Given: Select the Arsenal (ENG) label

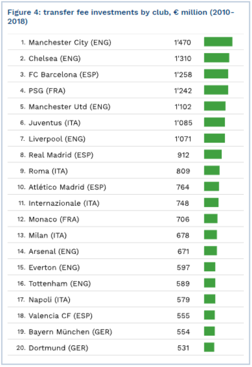Looking at the screenshot, I should [54, 252].
